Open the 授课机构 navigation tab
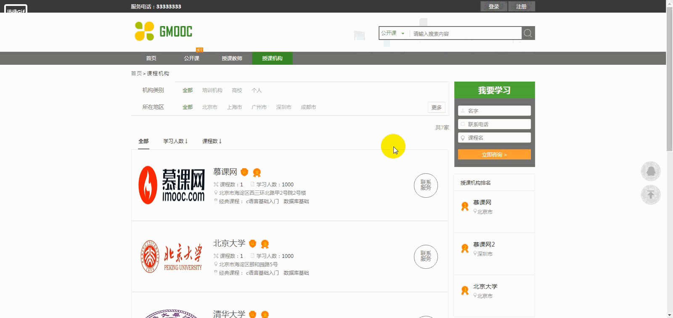Screen dimensions: 673x318 [x=272, y=58]
